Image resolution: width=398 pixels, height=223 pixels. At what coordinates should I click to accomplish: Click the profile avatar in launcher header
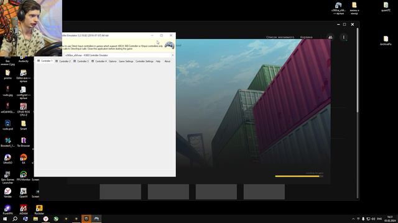[x=344, y=37]
